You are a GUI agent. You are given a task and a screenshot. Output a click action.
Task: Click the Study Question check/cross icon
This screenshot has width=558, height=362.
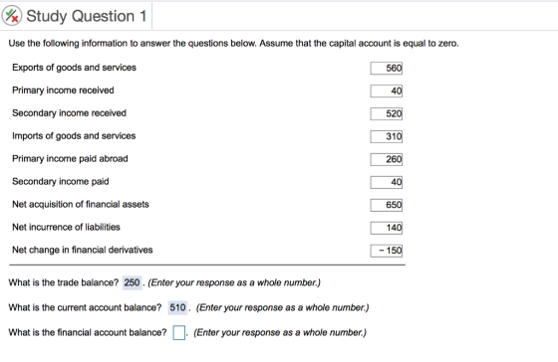12,16
